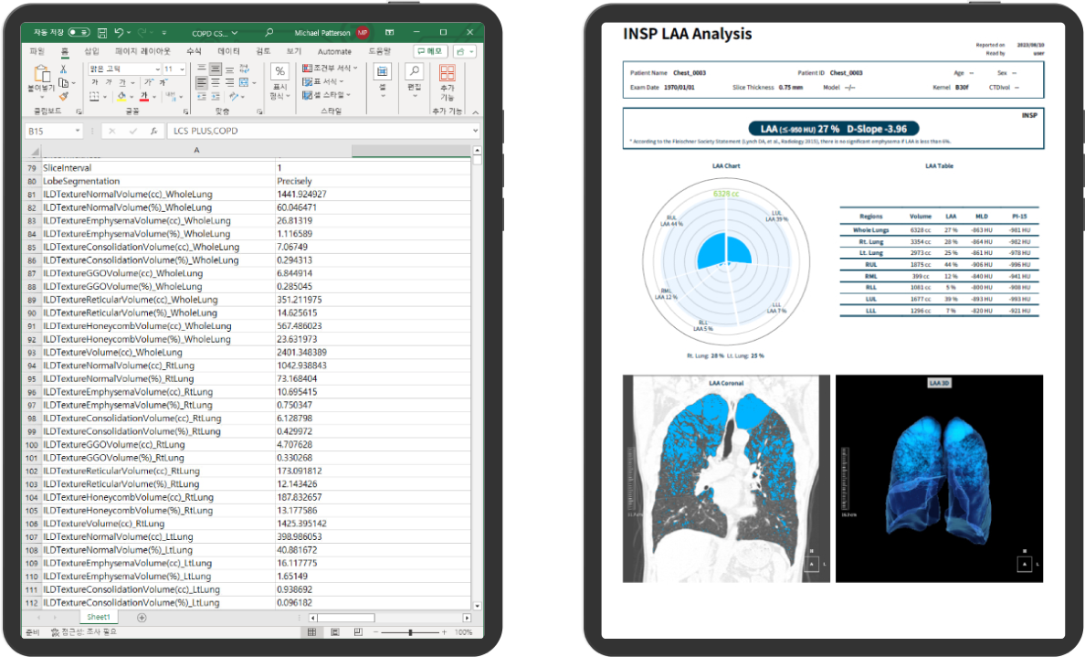Select the ILDTextureVolume(cc)_WholeLung cell
This screenshot has width=1085, height=657.
[x=159, y=353]
